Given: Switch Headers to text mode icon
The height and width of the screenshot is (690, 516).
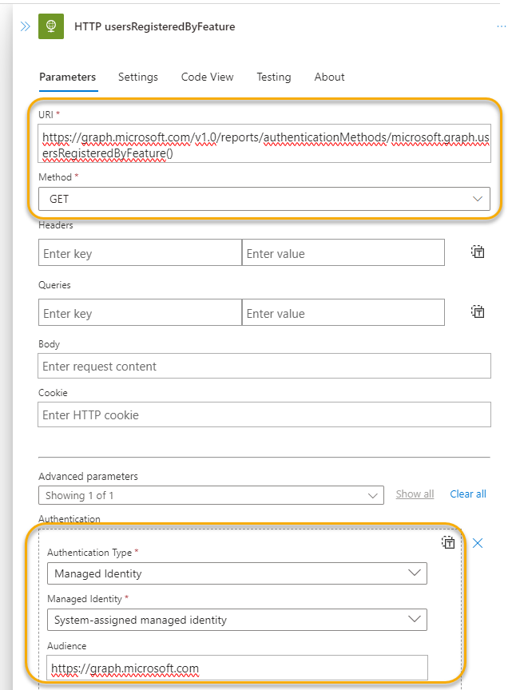Looking at the screenshot, I should click(478, 252).
